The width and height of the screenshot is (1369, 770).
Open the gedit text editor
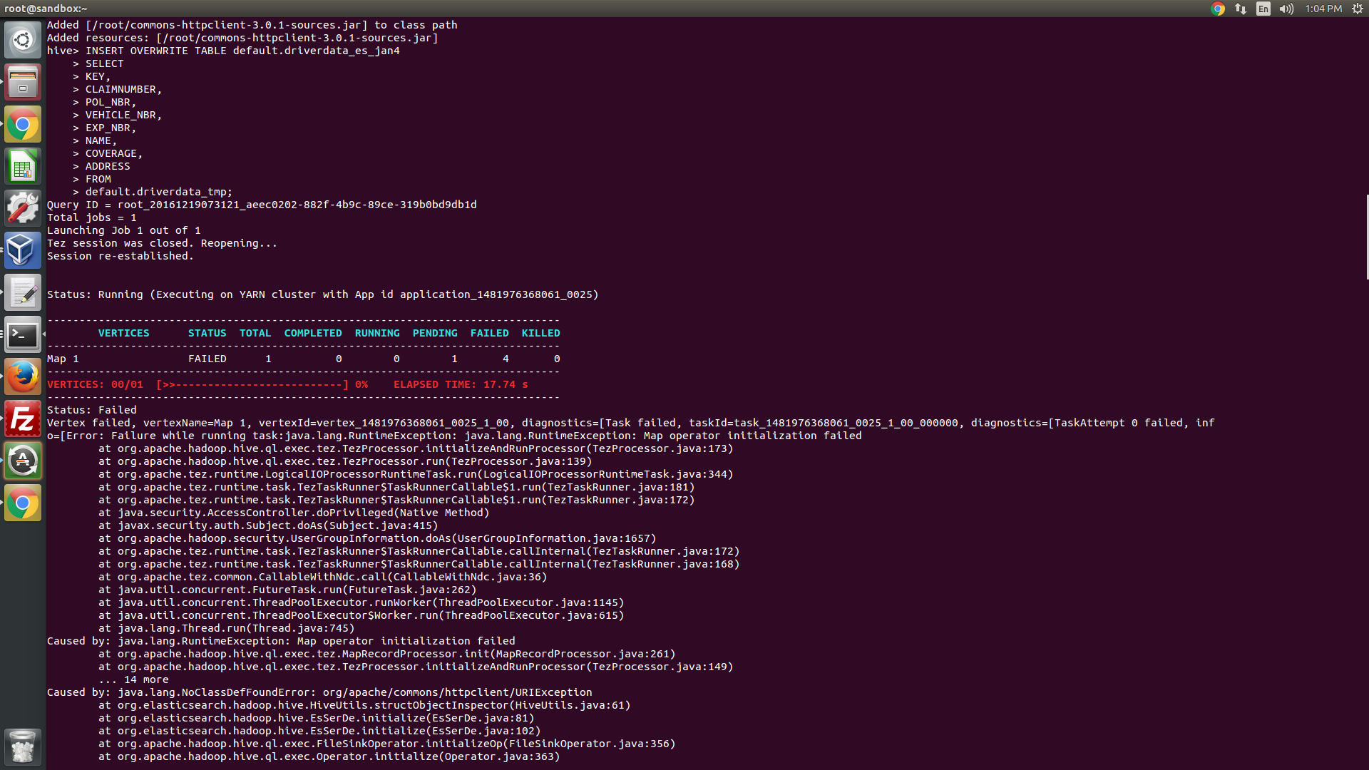tap(23, 293)
